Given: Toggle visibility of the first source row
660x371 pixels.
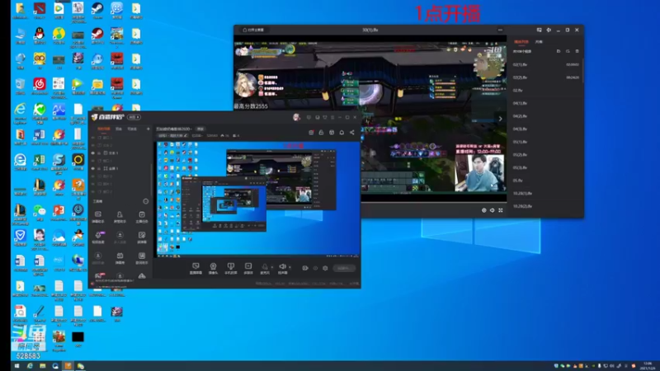Looking at the screenshot, I should coord(93,138).
